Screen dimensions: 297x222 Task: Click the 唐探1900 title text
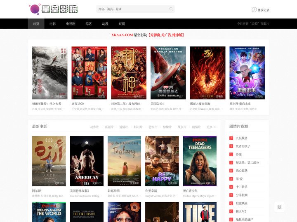coord(78,104)
